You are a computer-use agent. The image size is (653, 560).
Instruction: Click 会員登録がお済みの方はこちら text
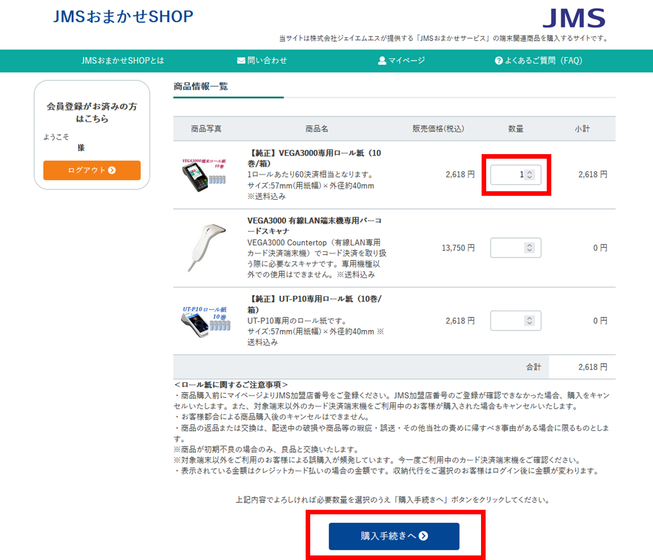[x=92, y=112]
